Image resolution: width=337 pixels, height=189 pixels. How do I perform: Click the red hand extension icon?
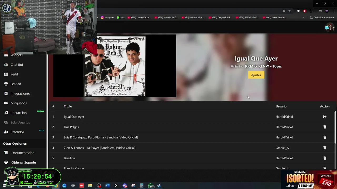(x=305, y=11)
